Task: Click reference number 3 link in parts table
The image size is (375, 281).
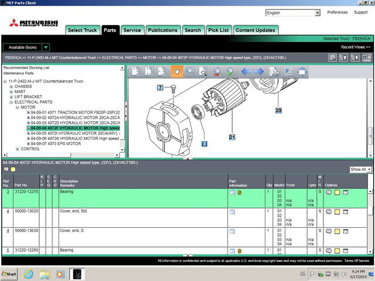Action: pos(8,191)
